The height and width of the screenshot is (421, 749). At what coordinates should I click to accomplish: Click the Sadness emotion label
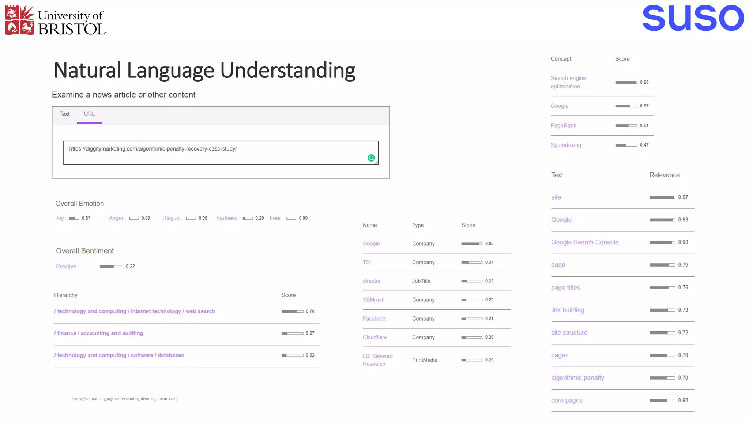click(227, 218)
